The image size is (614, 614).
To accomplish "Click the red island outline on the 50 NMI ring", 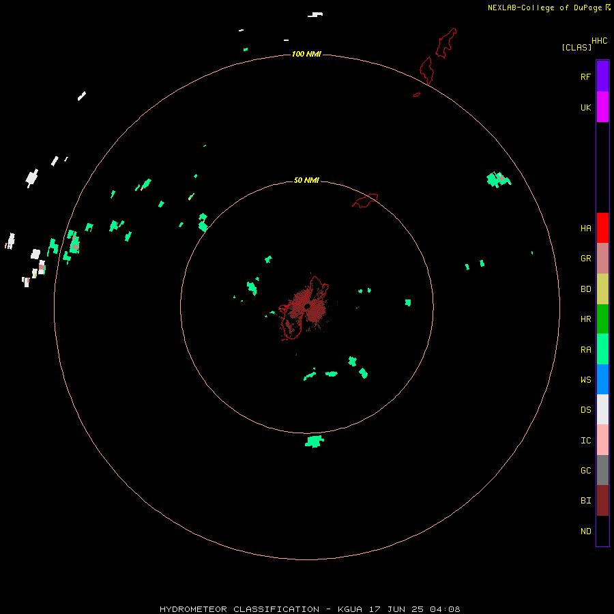I will (365, 201).
